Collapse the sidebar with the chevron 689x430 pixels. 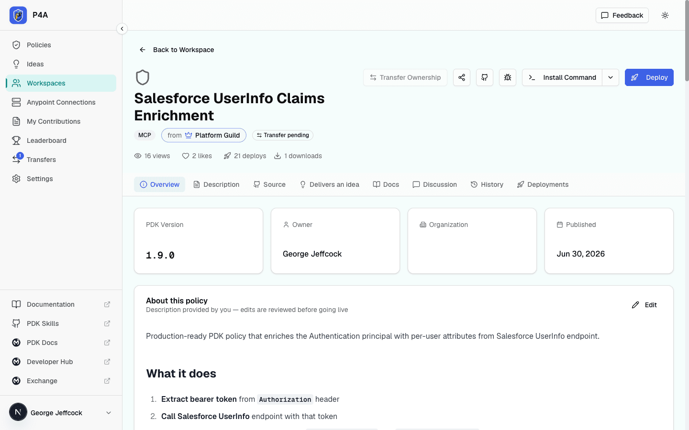pyautogui.click(x=122, y=29)
